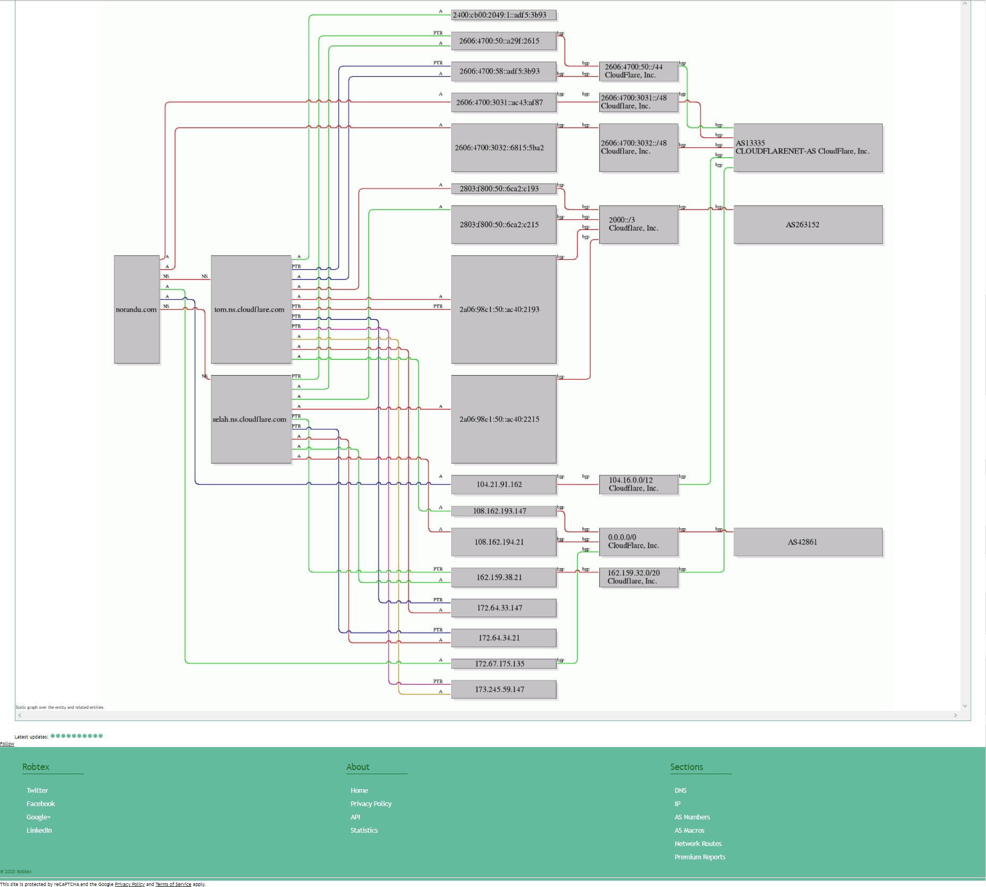Open the Google+ footer link
This screenshot has width=986, height=887.
tap(39, 817)
